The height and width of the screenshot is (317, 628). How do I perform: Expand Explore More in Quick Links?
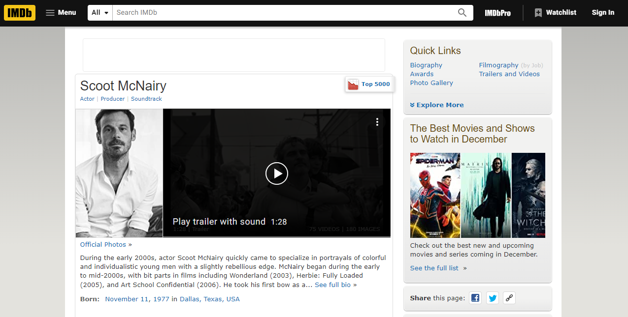pos(437,105)
